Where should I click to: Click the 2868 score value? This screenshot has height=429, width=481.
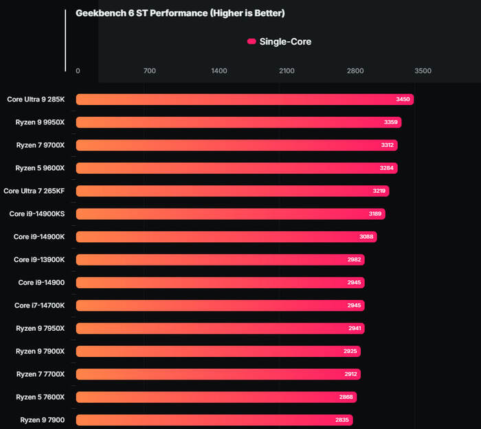click(346, 397)
